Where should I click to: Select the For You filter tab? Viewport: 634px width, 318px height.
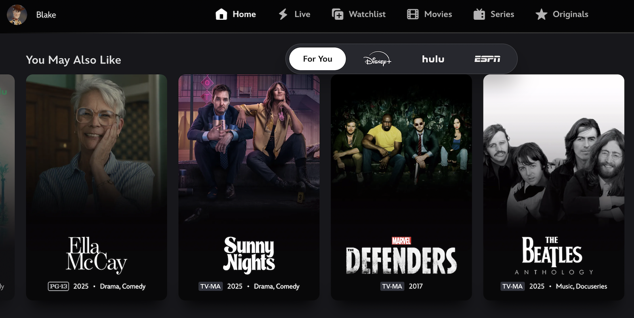[317, 59]
